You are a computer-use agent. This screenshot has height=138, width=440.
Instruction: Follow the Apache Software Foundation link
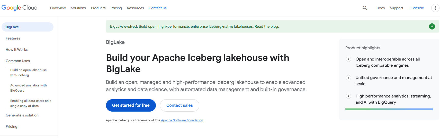coord(182,120)
